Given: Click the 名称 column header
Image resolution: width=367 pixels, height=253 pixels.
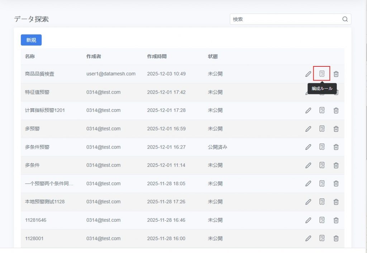Looking at the screenshot, I should tap(30, 56).
